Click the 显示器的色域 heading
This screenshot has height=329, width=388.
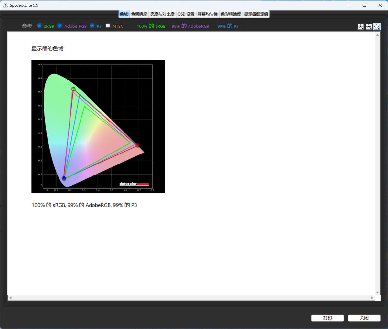click(48, 48)
